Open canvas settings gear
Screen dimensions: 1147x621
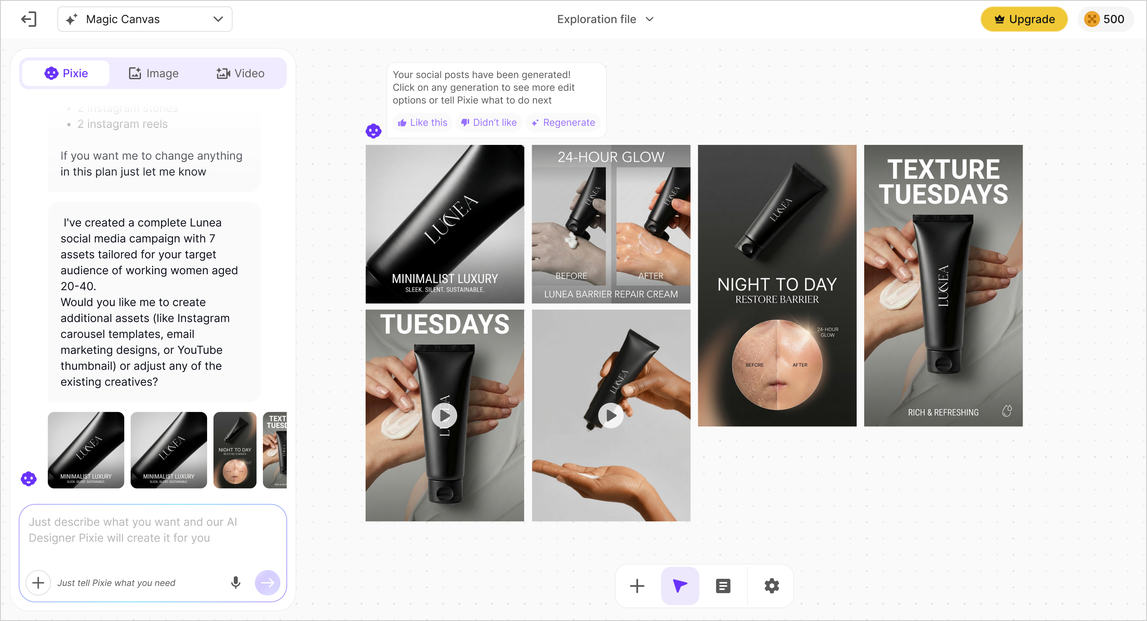pos(772,586)
